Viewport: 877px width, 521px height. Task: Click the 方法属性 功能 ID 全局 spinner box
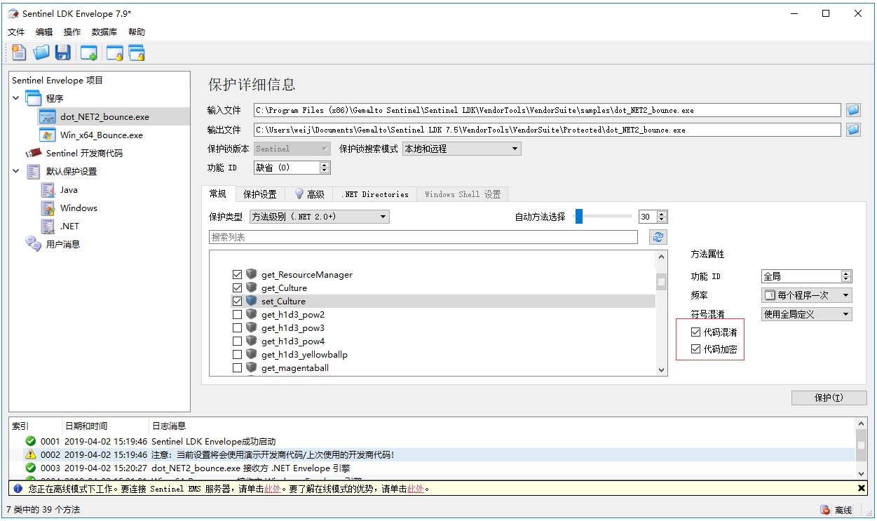click(x=807, y=276)
